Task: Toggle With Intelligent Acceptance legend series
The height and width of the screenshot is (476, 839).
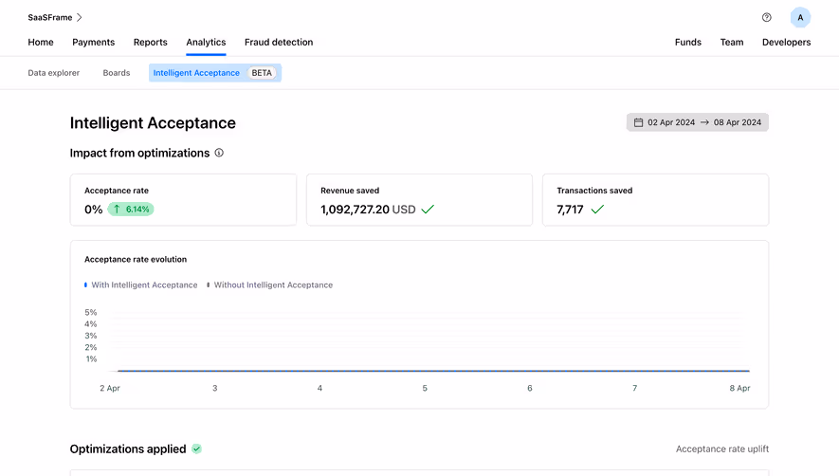Action: coord(140,284)
